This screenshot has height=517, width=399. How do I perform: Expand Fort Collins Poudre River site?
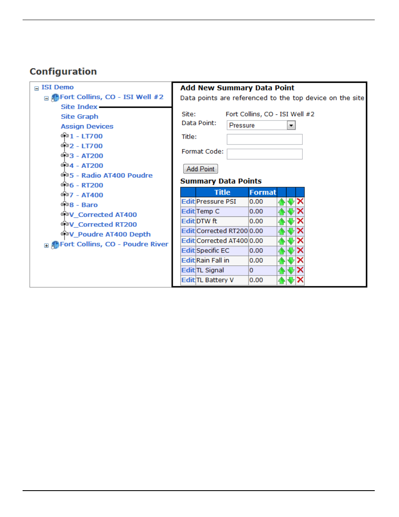46,246
